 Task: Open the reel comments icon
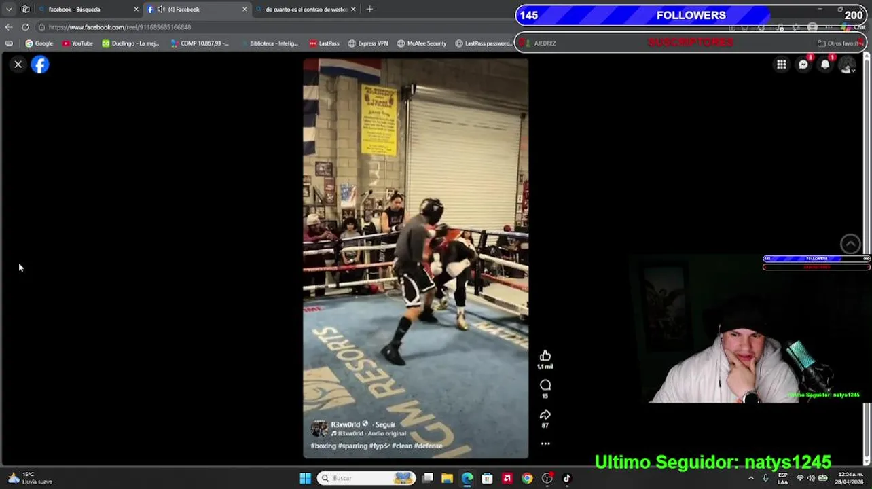[545, 385]
